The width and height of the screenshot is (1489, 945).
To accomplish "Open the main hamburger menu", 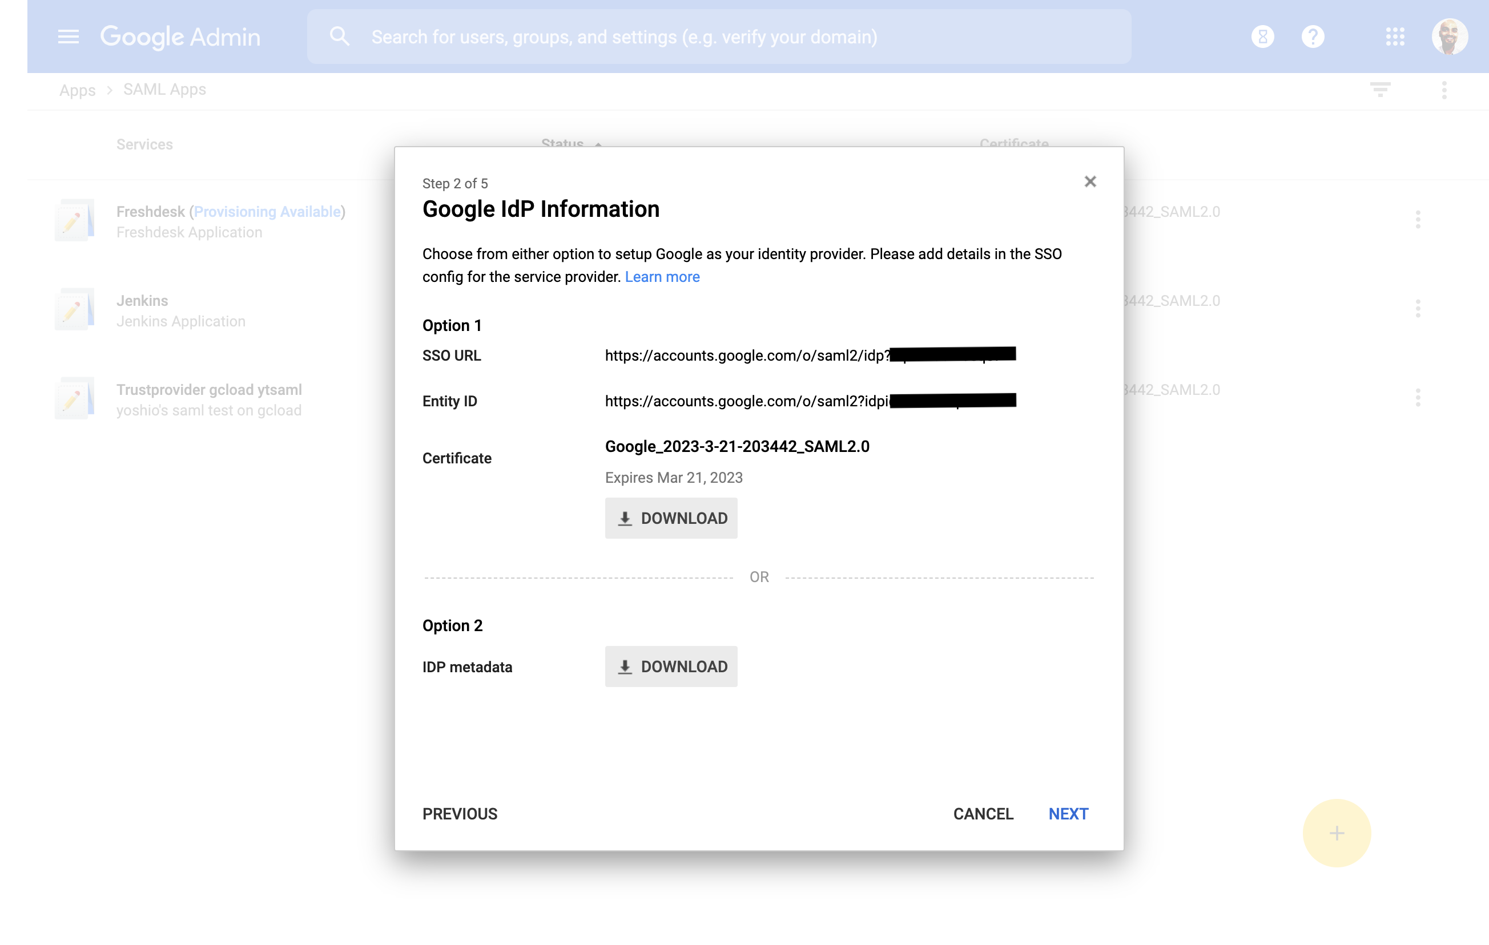I will 68,37.
